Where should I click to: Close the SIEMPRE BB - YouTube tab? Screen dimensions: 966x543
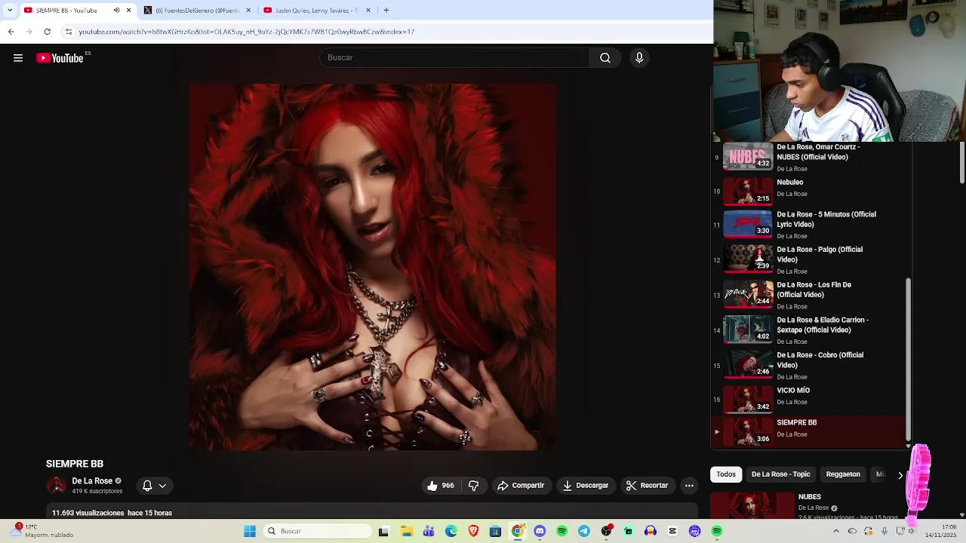coord(128,11)
